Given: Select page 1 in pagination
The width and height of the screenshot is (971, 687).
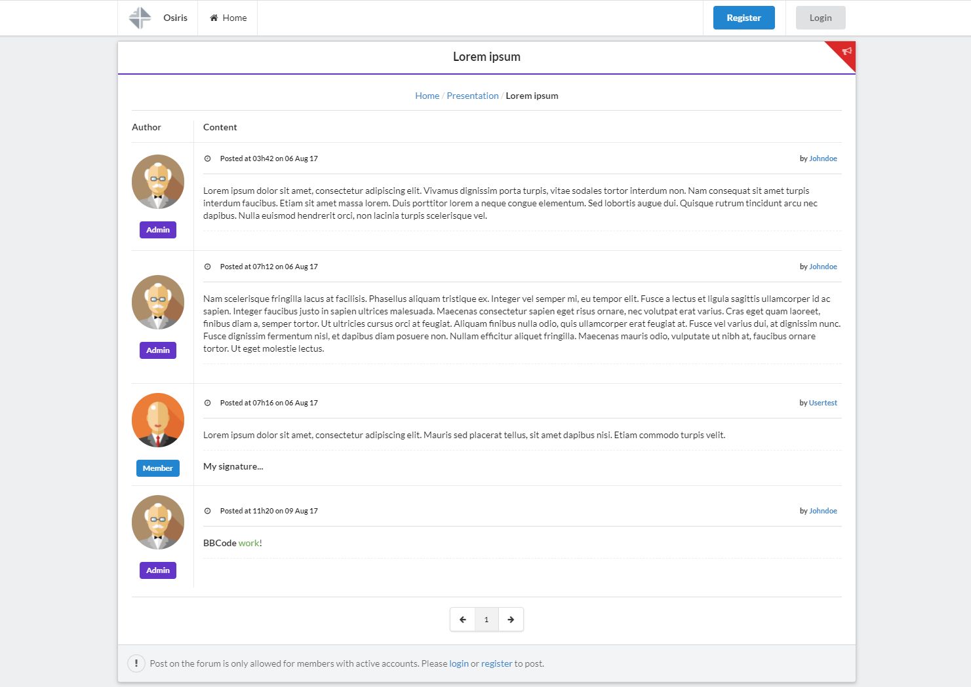Looking at the screenshot, I should (486, 620).
